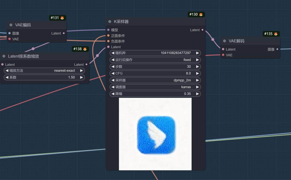This screenshot has width=291, height=180.
Task: Click the Latent output port of K采样器
Action: 202,30
